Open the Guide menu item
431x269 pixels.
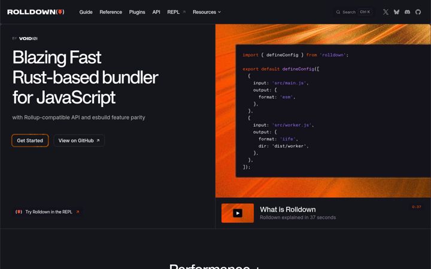(x=86, y=12)
